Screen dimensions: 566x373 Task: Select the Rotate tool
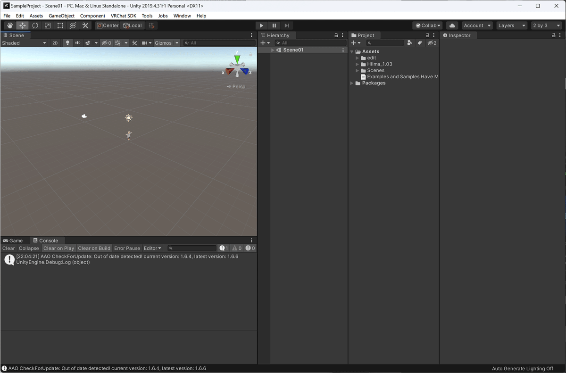click(x=35, y=25)
